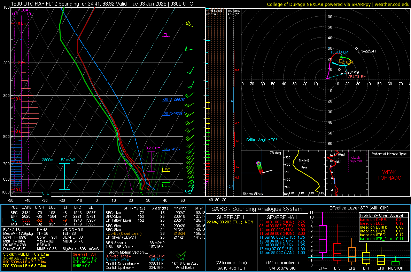Click the Effective Layer STP (with CIN) heading
The height and width of the screenshot is (272, 411).
click(x=359, y=208)
